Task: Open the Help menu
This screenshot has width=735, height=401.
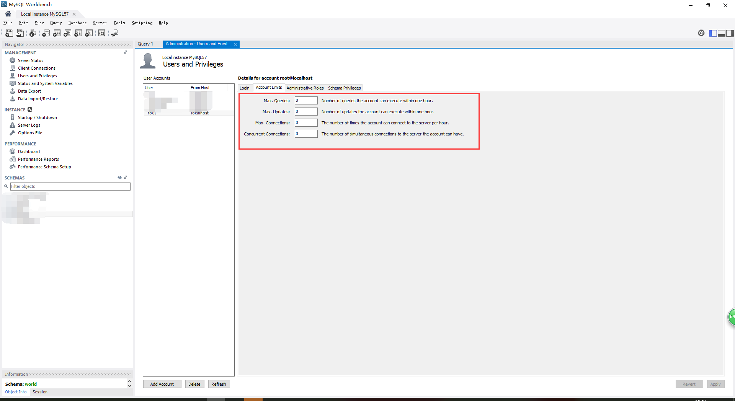Action: (x=163, y=23)
